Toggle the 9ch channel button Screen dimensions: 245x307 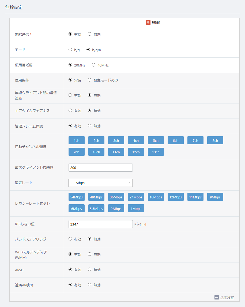point(77,152)
